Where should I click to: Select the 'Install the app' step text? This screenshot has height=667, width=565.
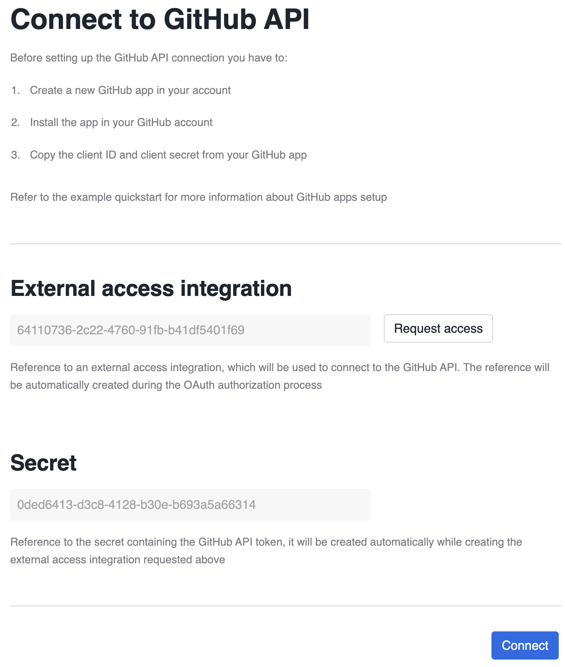(x=121, y=123)
